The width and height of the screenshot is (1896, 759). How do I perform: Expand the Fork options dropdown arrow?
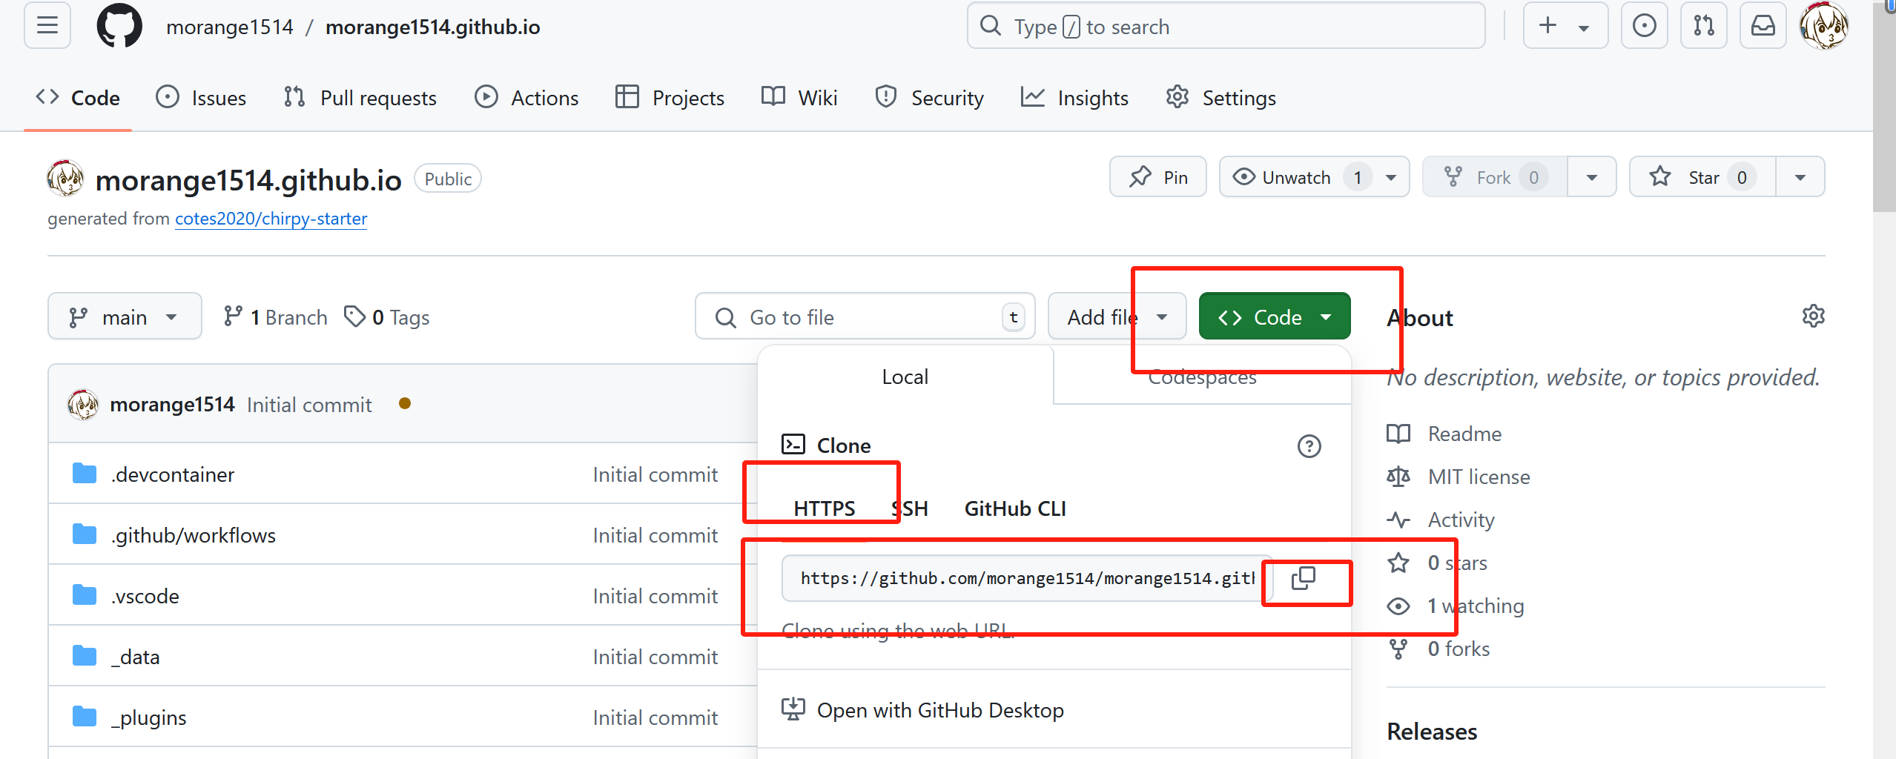click(x=1591, y=177)
